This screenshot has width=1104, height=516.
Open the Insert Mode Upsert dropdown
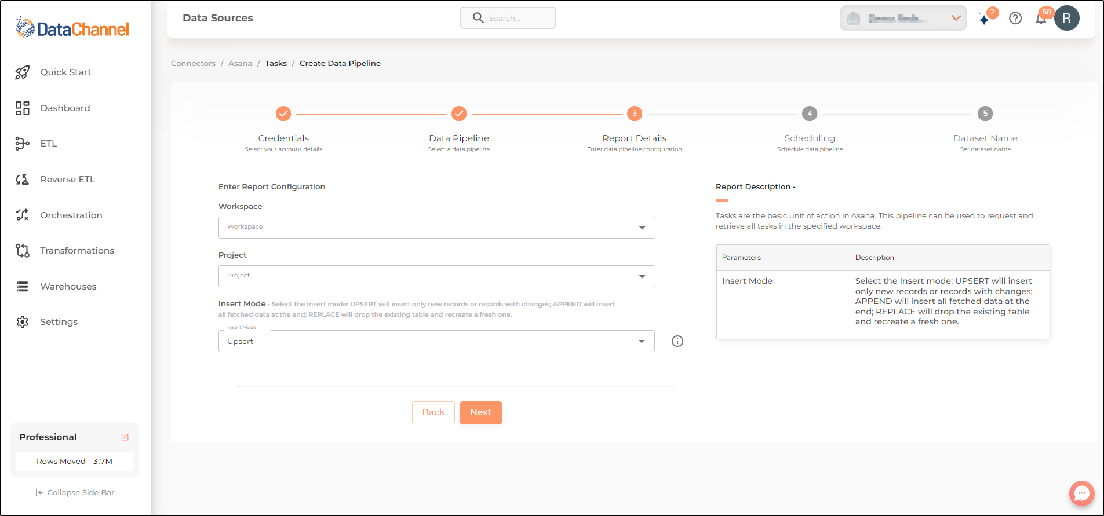pos(436,341)
